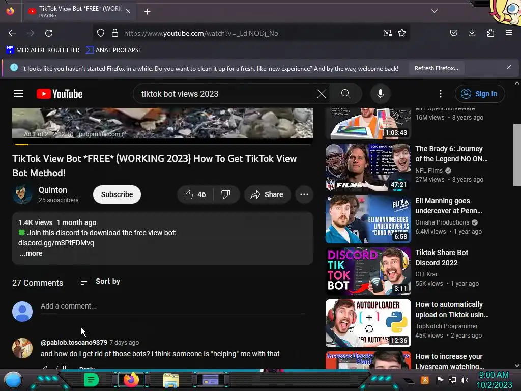The image size is (521, 391).
Task: Clear the YouTube search text
Action: (x=322, y=94)
